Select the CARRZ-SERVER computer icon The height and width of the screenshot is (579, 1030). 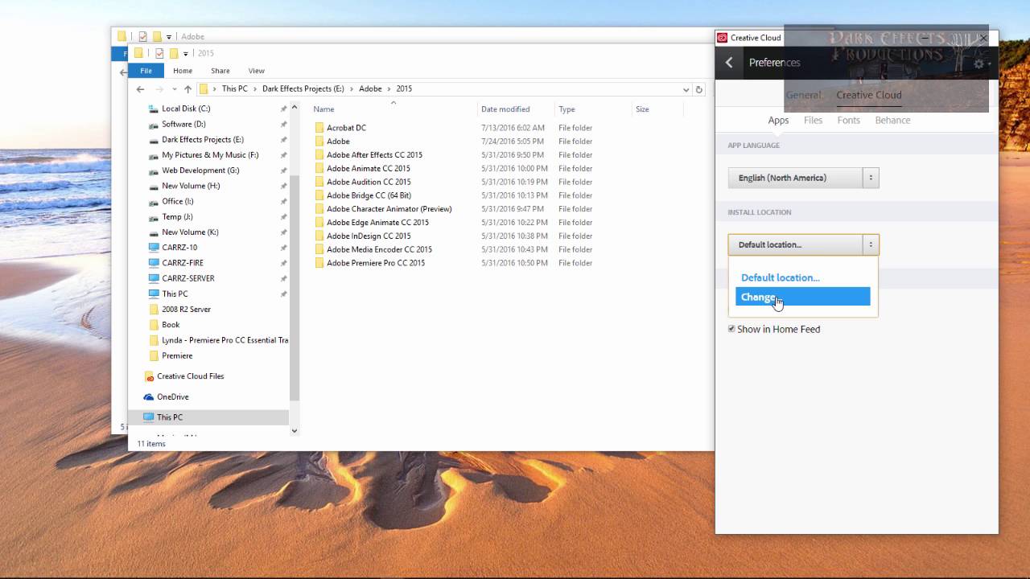(154, 278)
